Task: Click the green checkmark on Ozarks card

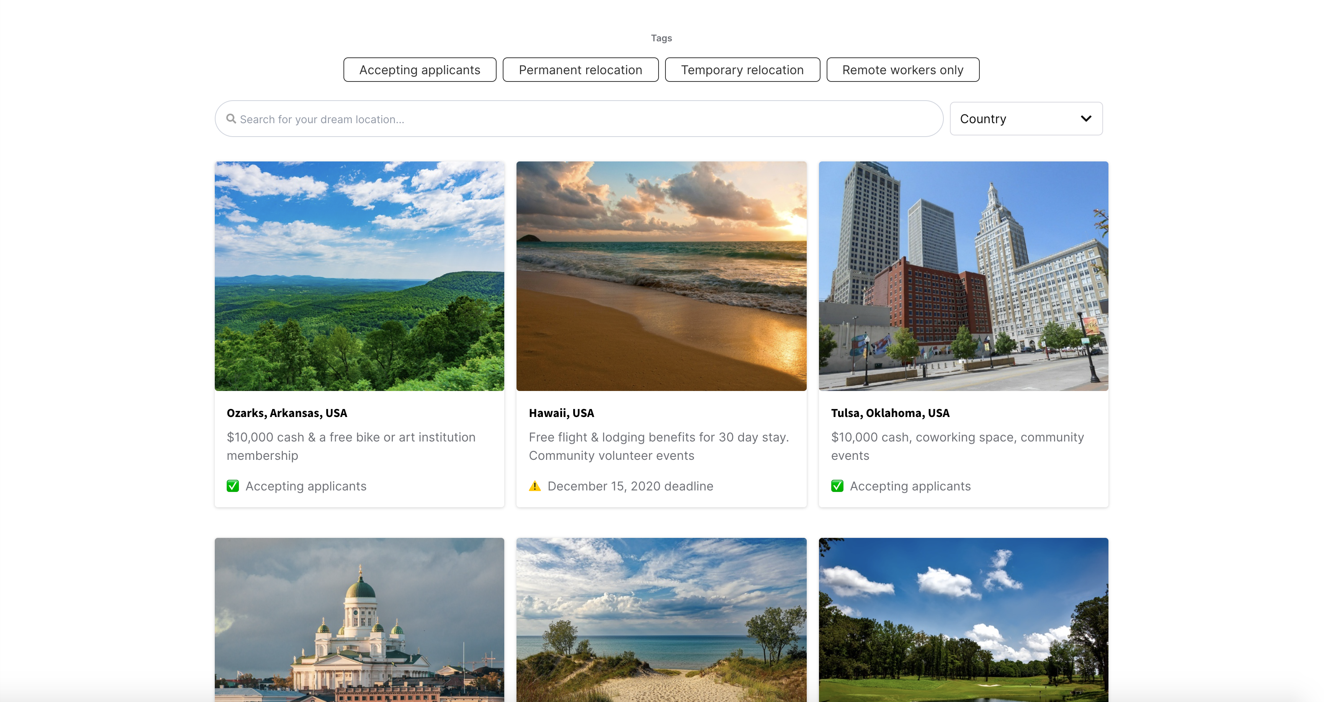Action: coord(233,486)
